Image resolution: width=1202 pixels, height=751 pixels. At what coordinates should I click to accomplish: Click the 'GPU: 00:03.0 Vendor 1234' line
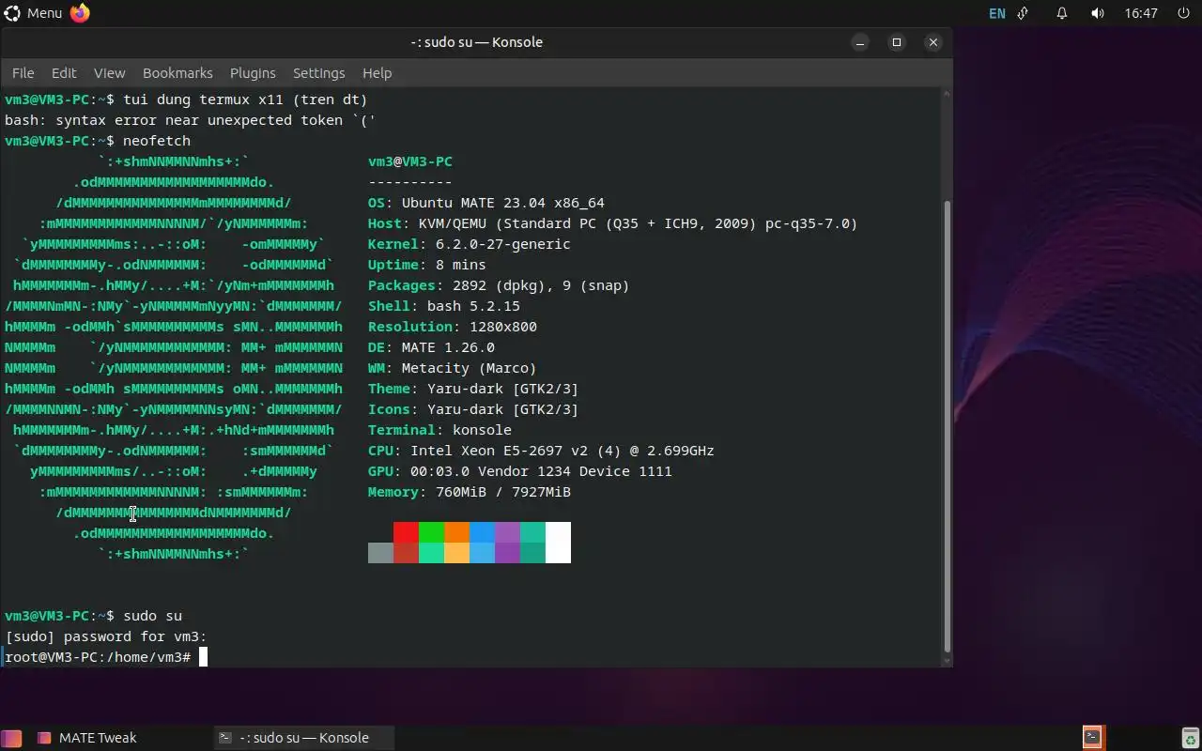pyautogui.click(x=520, y=471)
